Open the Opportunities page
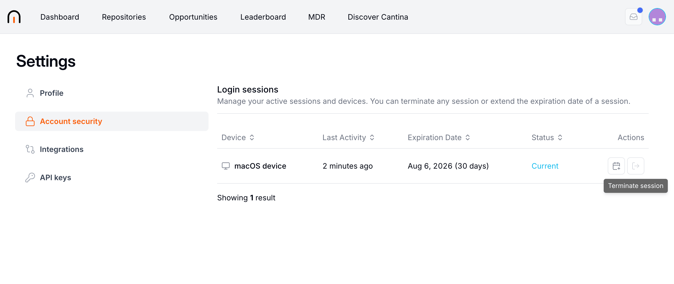This screenshot has height=284, width=674. (193, 17)
